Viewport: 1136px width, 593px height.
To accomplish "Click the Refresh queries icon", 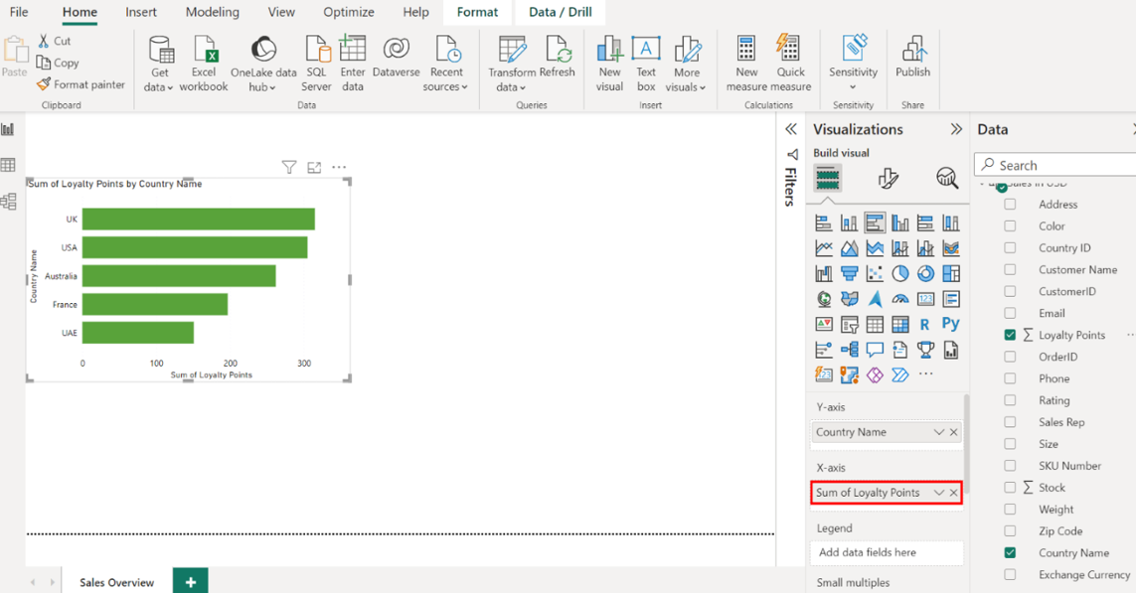I will click(558, 50).
